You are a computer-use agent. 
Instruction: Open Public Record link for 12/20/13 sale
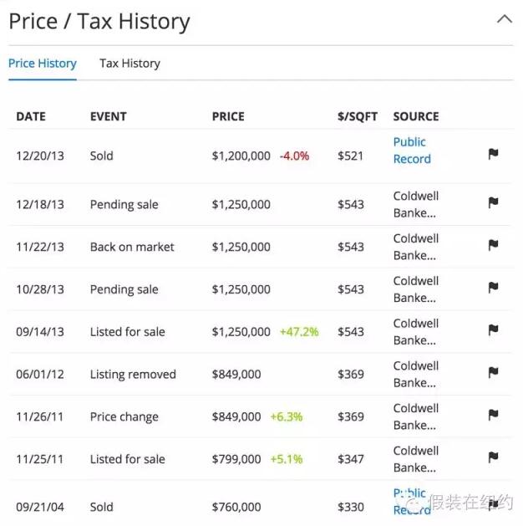[x=412, y=151]
